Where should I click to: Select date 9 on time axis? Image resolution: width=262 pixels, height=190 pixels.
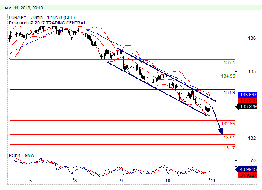[x=121, y=181]
